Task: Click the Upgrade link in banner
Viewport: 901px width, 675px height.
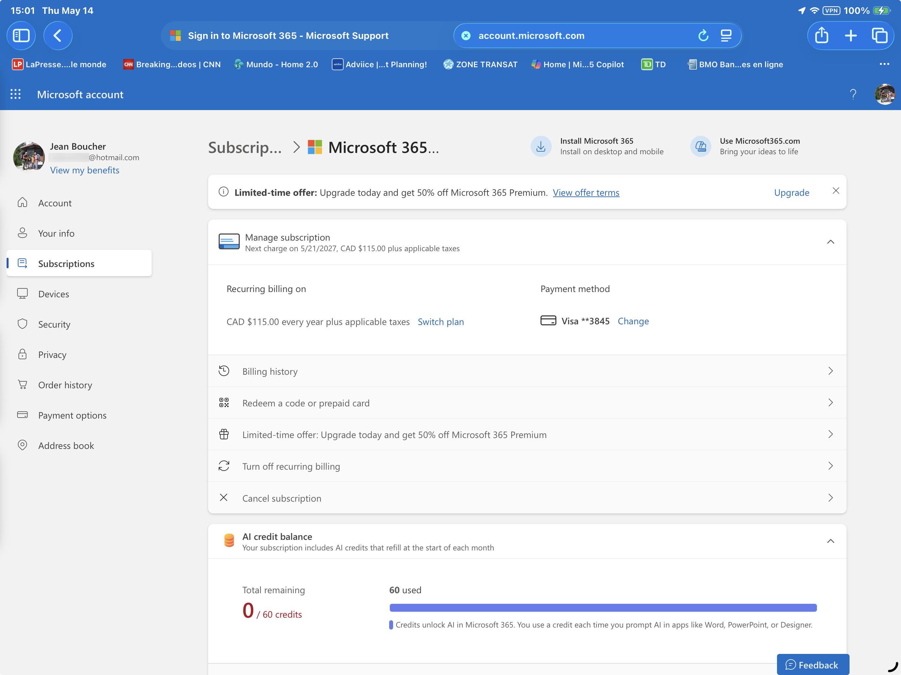Action: click(792, 192)
